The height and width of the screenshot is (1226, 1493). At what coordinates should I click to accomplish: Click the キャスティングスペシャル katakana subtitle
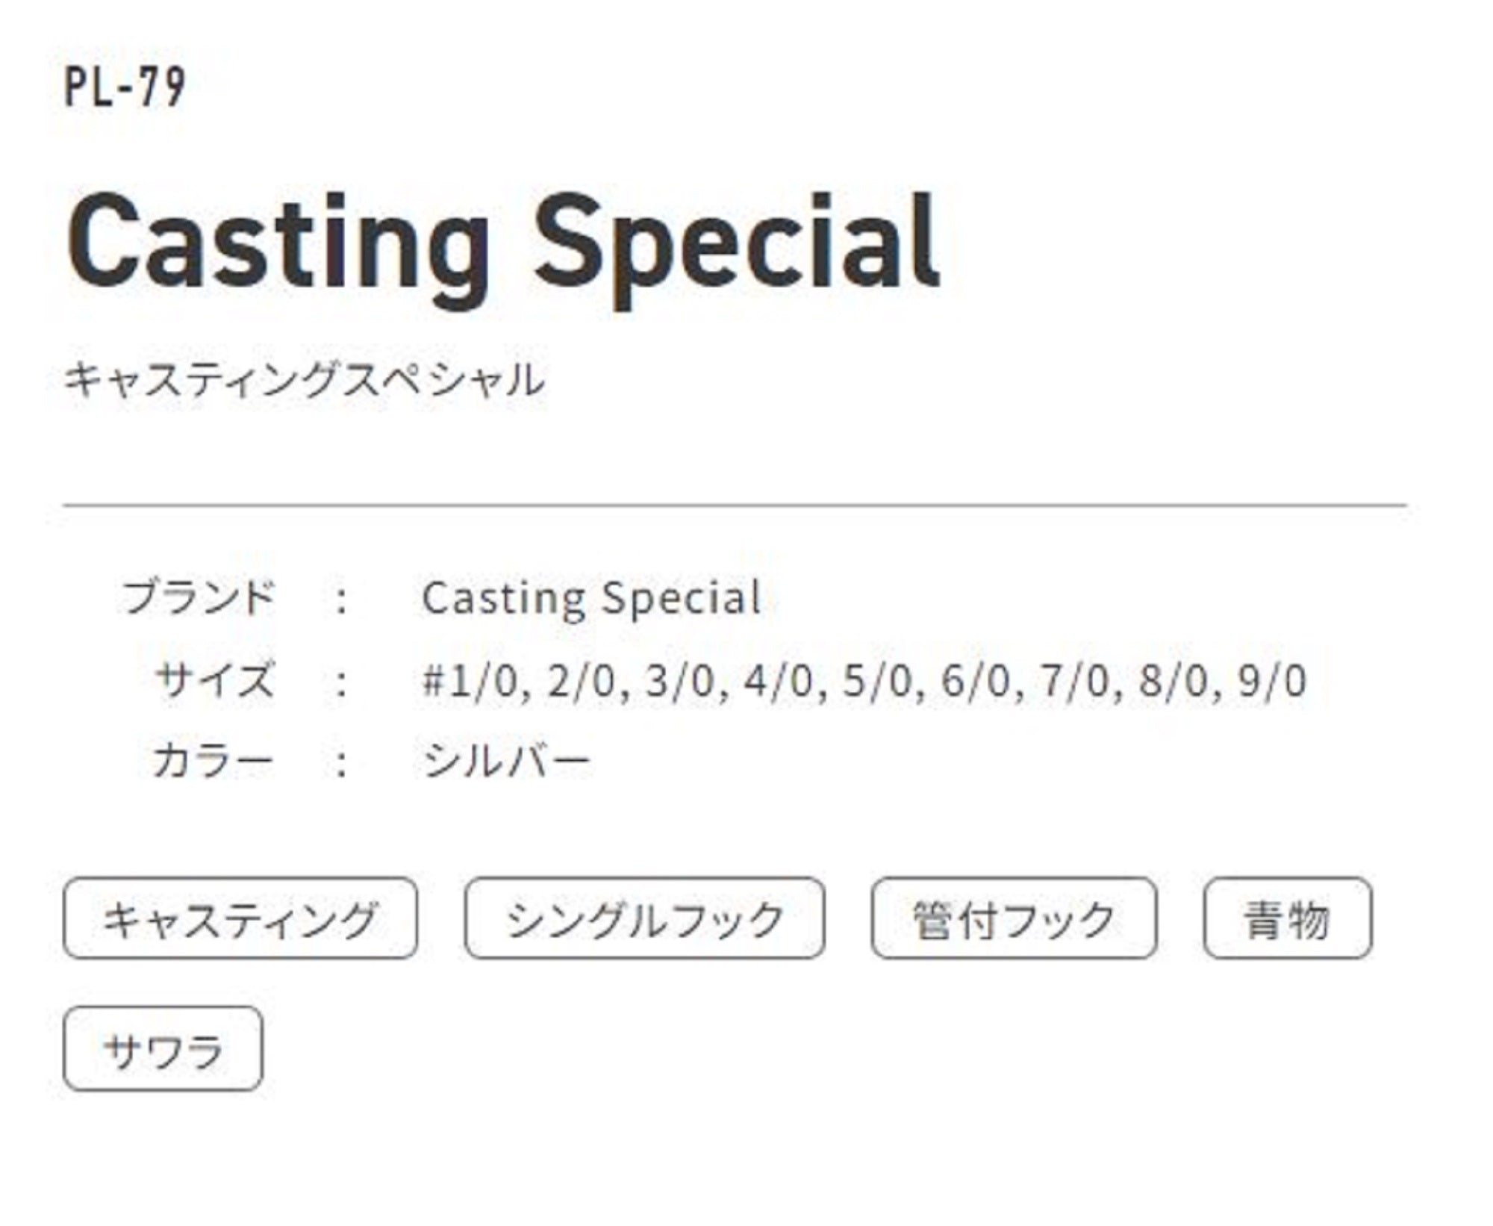pyautogui.click(x=304, y=379)
